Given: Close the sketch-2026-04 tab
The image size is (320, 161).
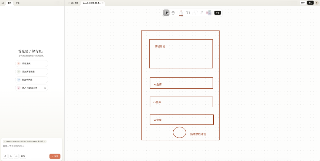Looking at the screenshot, I should pos(103,3).
